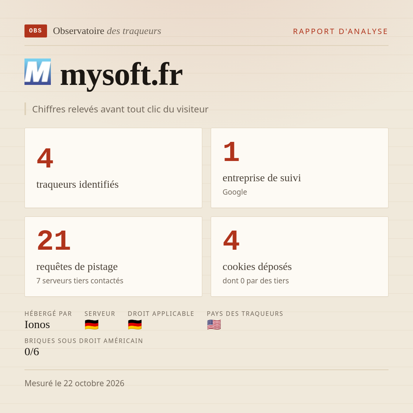Screen dimensions: 413x413
Task: Click "Mesuré le 22 octobre 2026" date
Action: point(74,383)
